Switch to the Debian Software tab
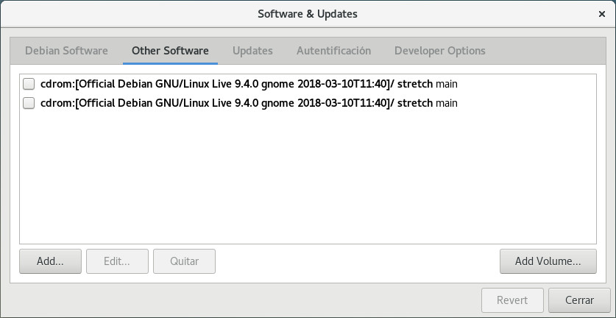 pyautogui.click(x=66, y=51)
